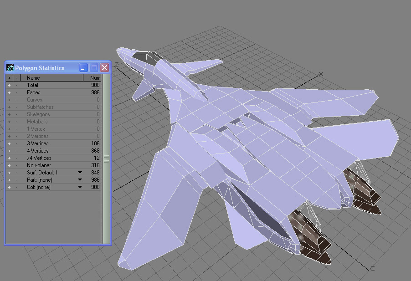
Task: Click the 'Non-planar' row label
Action: [x=39, y=165]
